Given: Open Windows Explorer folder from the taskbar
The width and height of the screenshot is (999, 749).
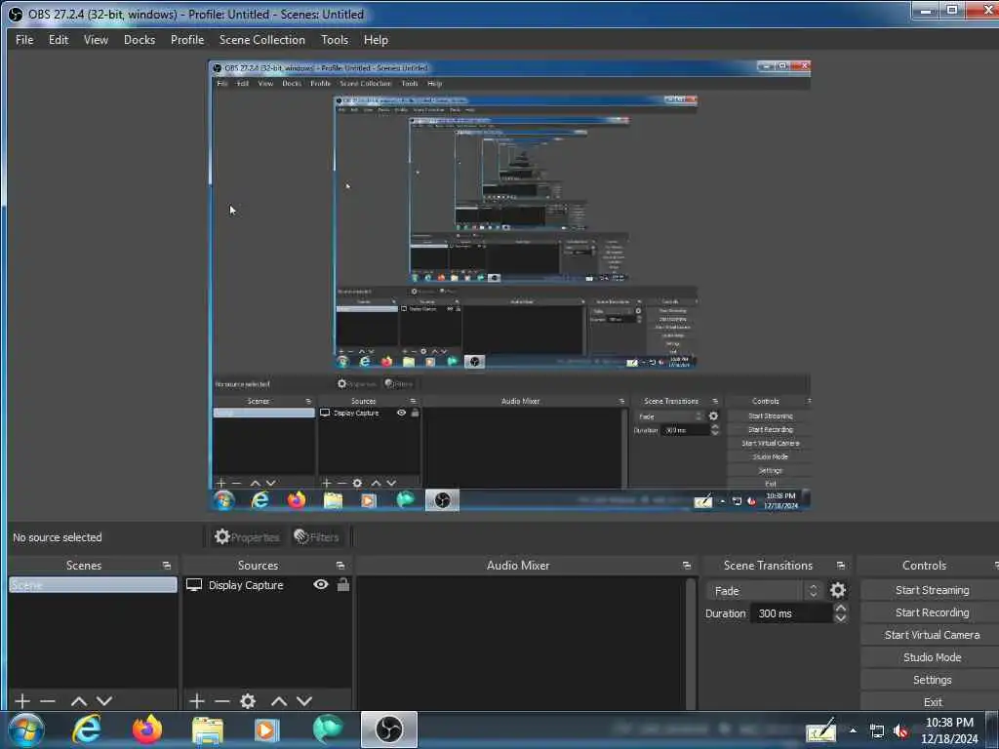Looking at the screenshot, I should (x=208, y=729).
